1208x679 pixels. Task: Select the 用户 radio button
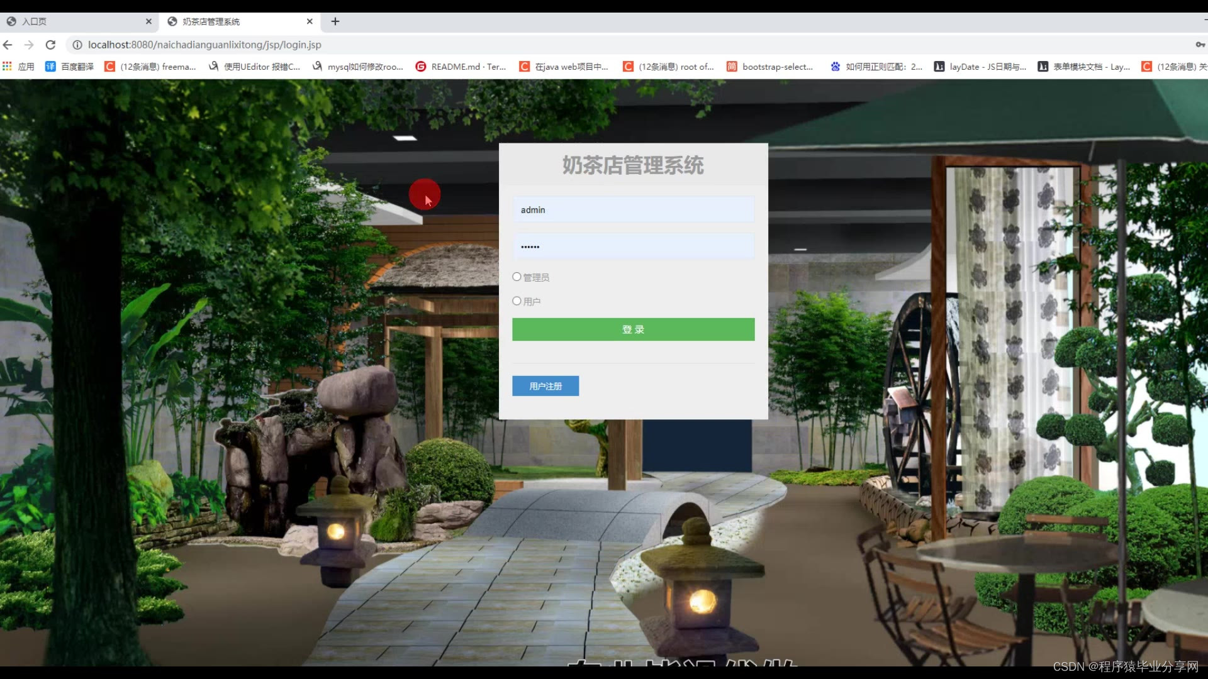pos(517,301)
